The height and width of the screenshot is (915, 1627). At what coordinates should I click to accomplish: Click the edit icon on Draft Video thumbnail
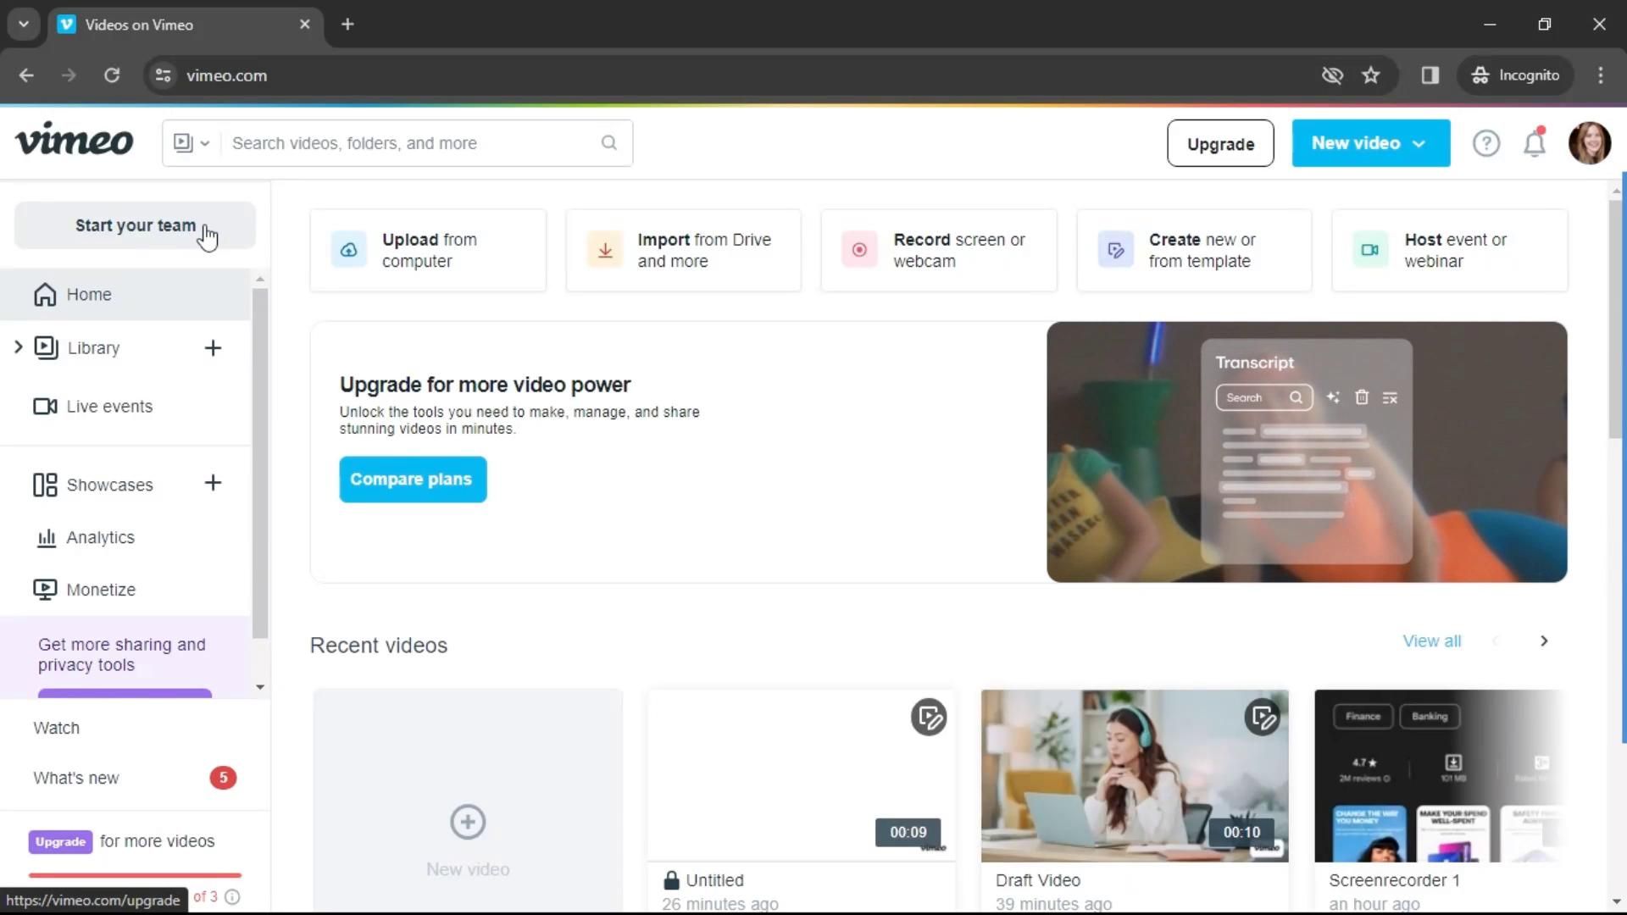1262,718
